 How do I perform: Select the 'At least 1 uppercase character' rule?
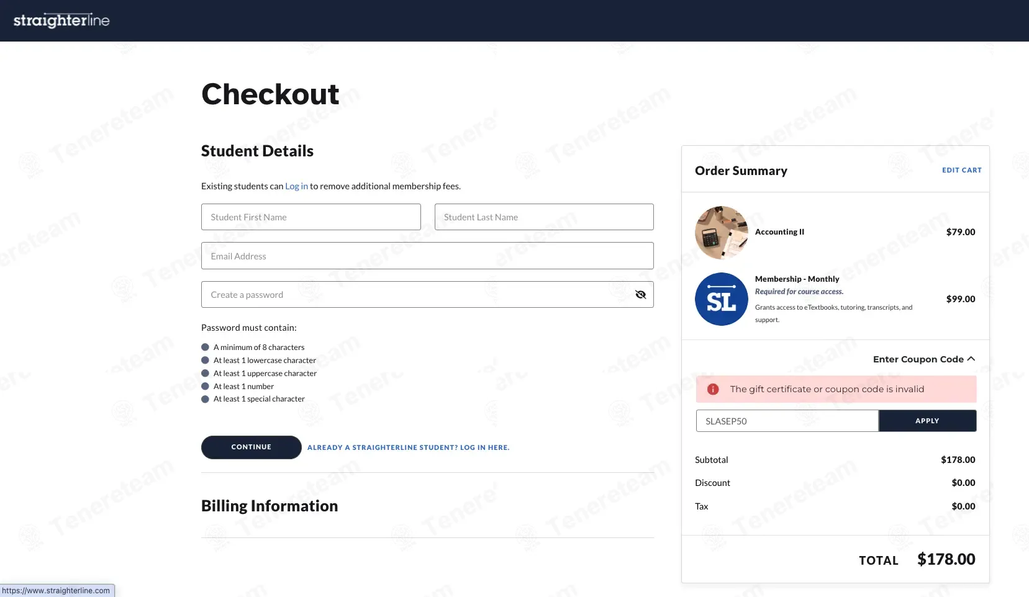(x=265, y=374)
